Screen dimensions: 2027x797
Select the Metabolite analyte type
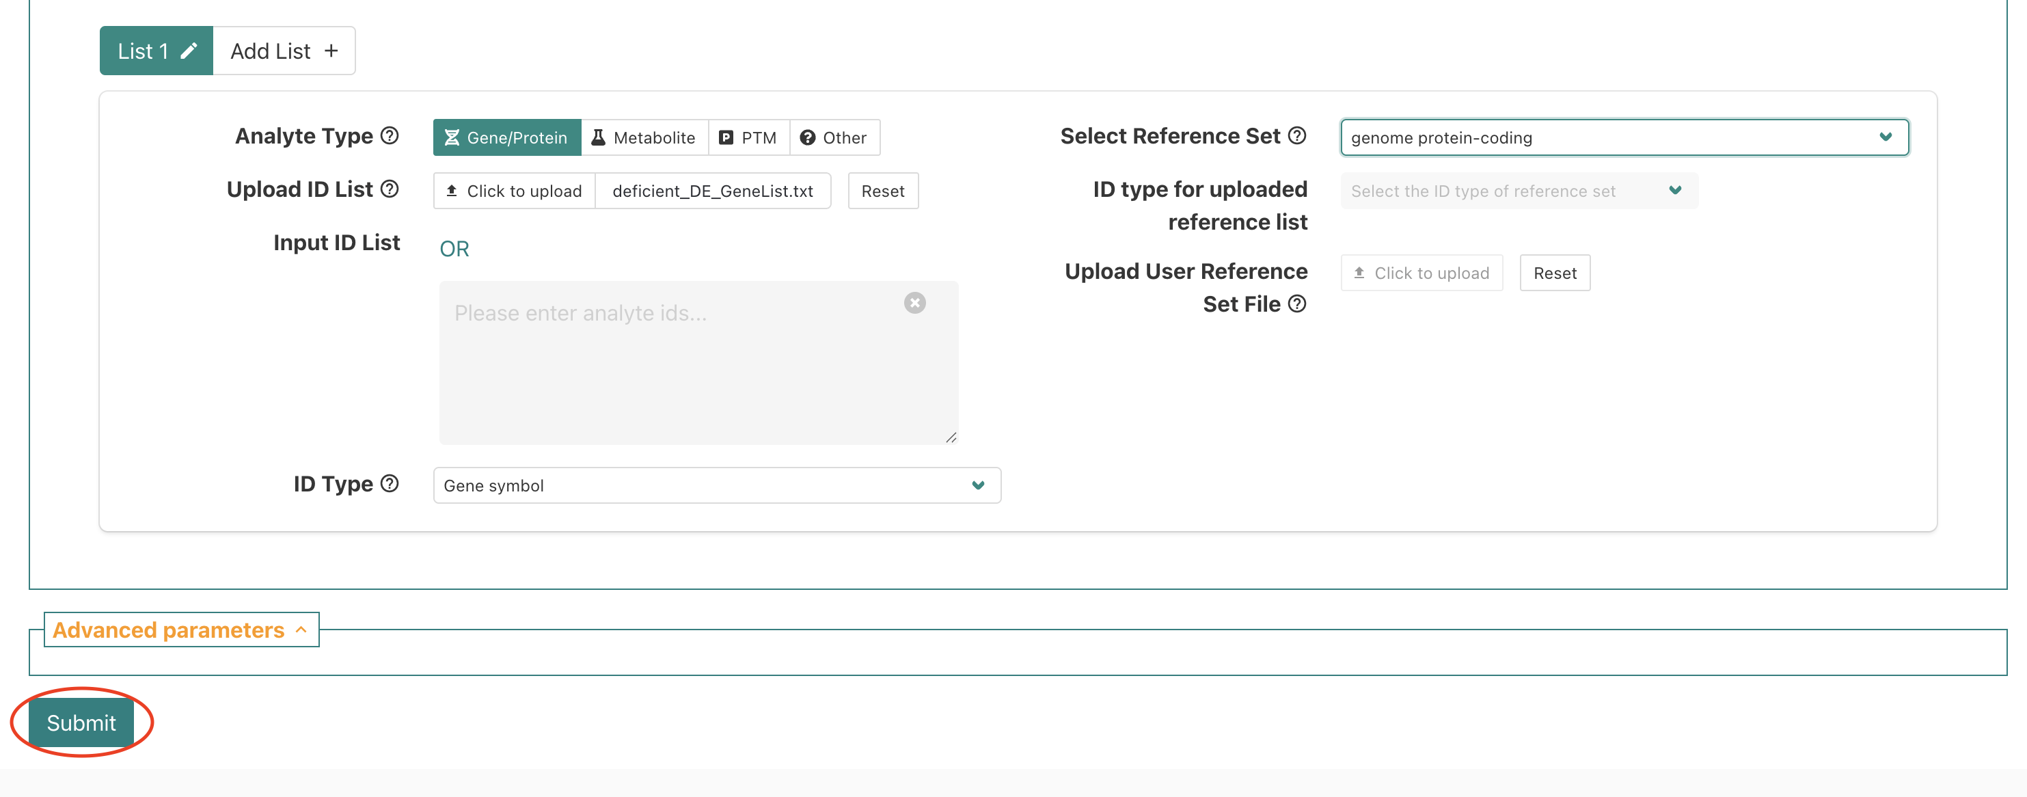pyautogui.click(x=644, y=137)
